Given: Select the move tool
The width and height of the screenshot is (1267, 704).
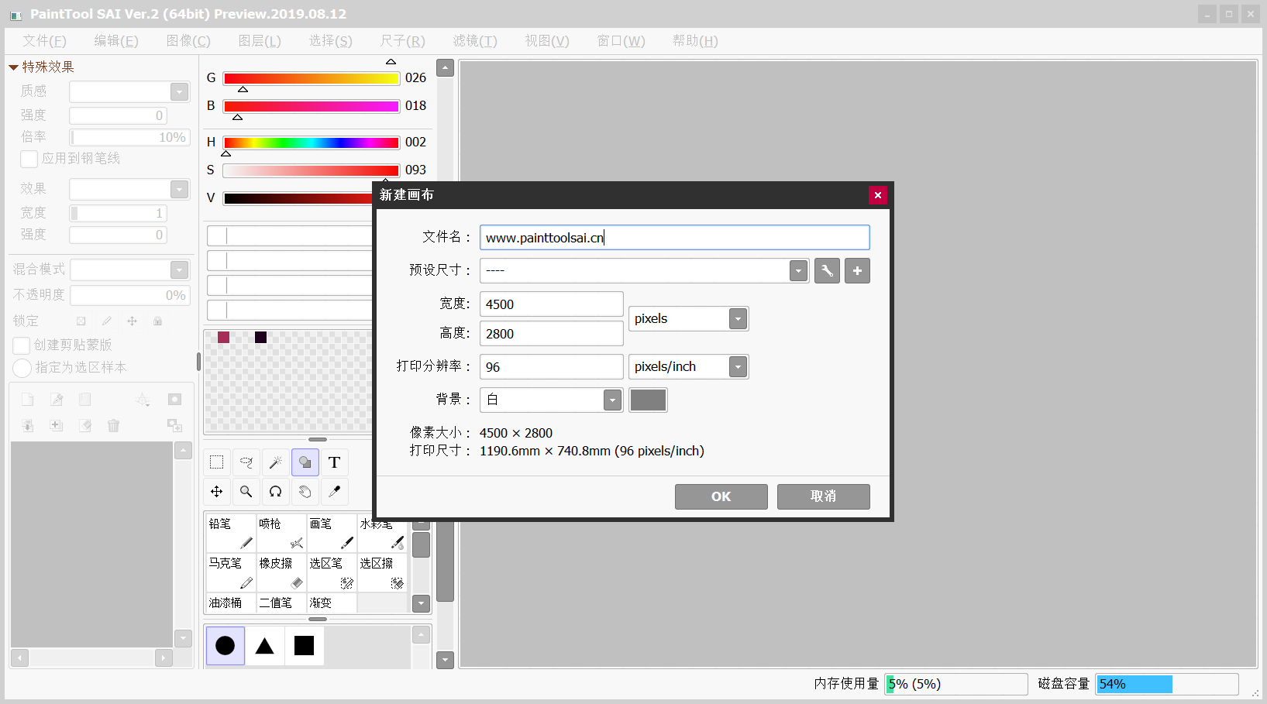Looking at the screenshot, I should [x=217, y=492].
